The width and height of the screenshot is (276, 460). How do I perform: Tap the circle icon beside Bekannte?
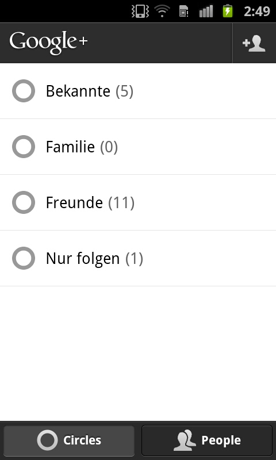(x=24, y=91)
